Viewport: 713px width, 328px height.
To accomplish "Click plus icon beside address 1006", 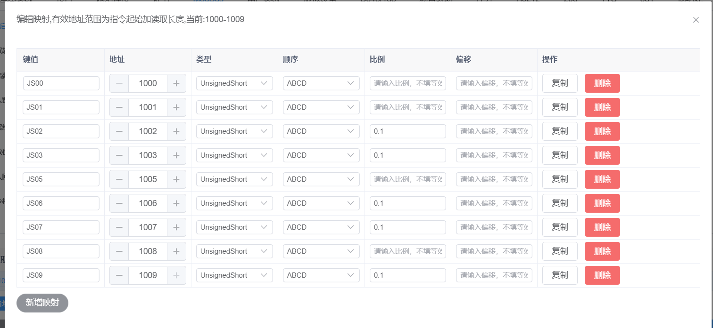I will 176,203.
